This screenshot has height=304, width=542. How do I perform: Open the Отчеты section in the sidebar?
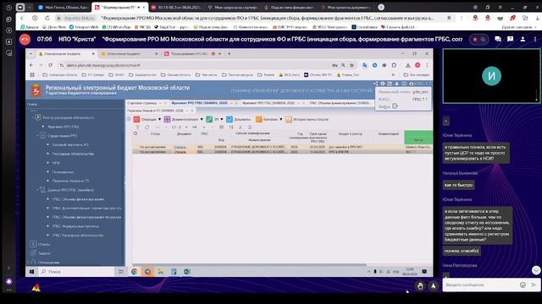(x=41, y=244)
